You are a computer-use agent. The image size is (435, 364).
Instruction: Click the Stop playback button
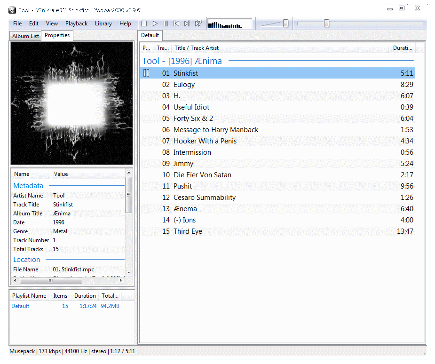(x=144, y=24)
